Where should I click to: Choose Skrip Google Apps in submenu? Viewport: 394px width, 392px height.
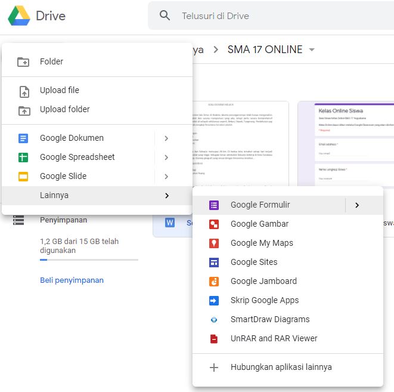point(288,301)
